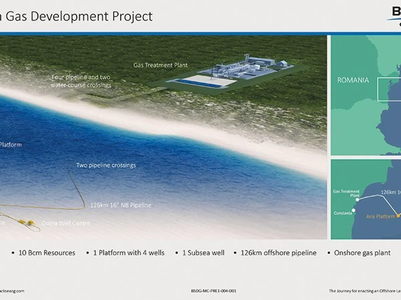Viewport: 401px width, 300px height.
Task: Click the blue water pool at the plant
Action: pos(199,83)
